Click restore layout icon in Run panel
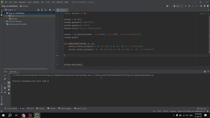The width and height of the screenshot is (210, 118). [5, 88]
